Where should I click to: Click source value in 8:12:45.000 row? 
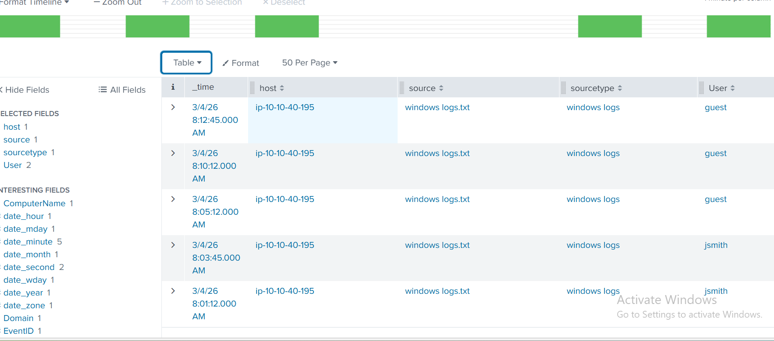(437, 107)
